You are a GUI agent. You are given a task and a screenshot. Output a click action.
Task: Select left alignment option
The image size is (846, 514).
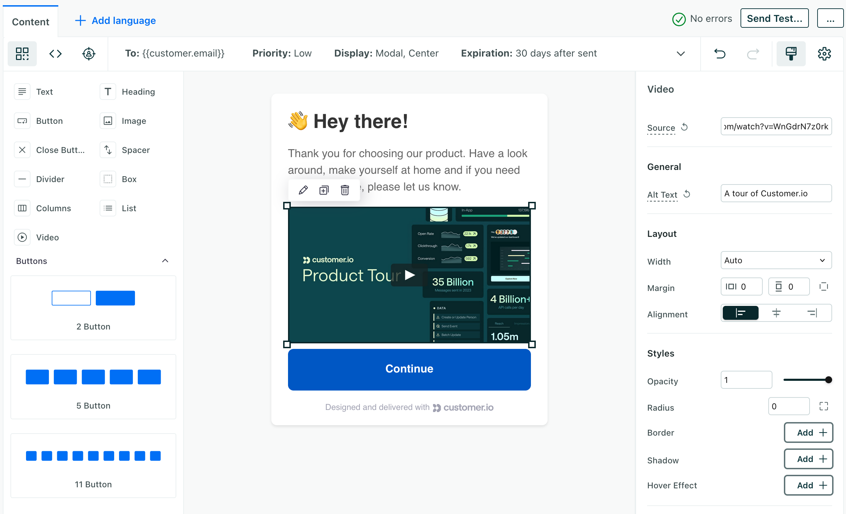741,313
